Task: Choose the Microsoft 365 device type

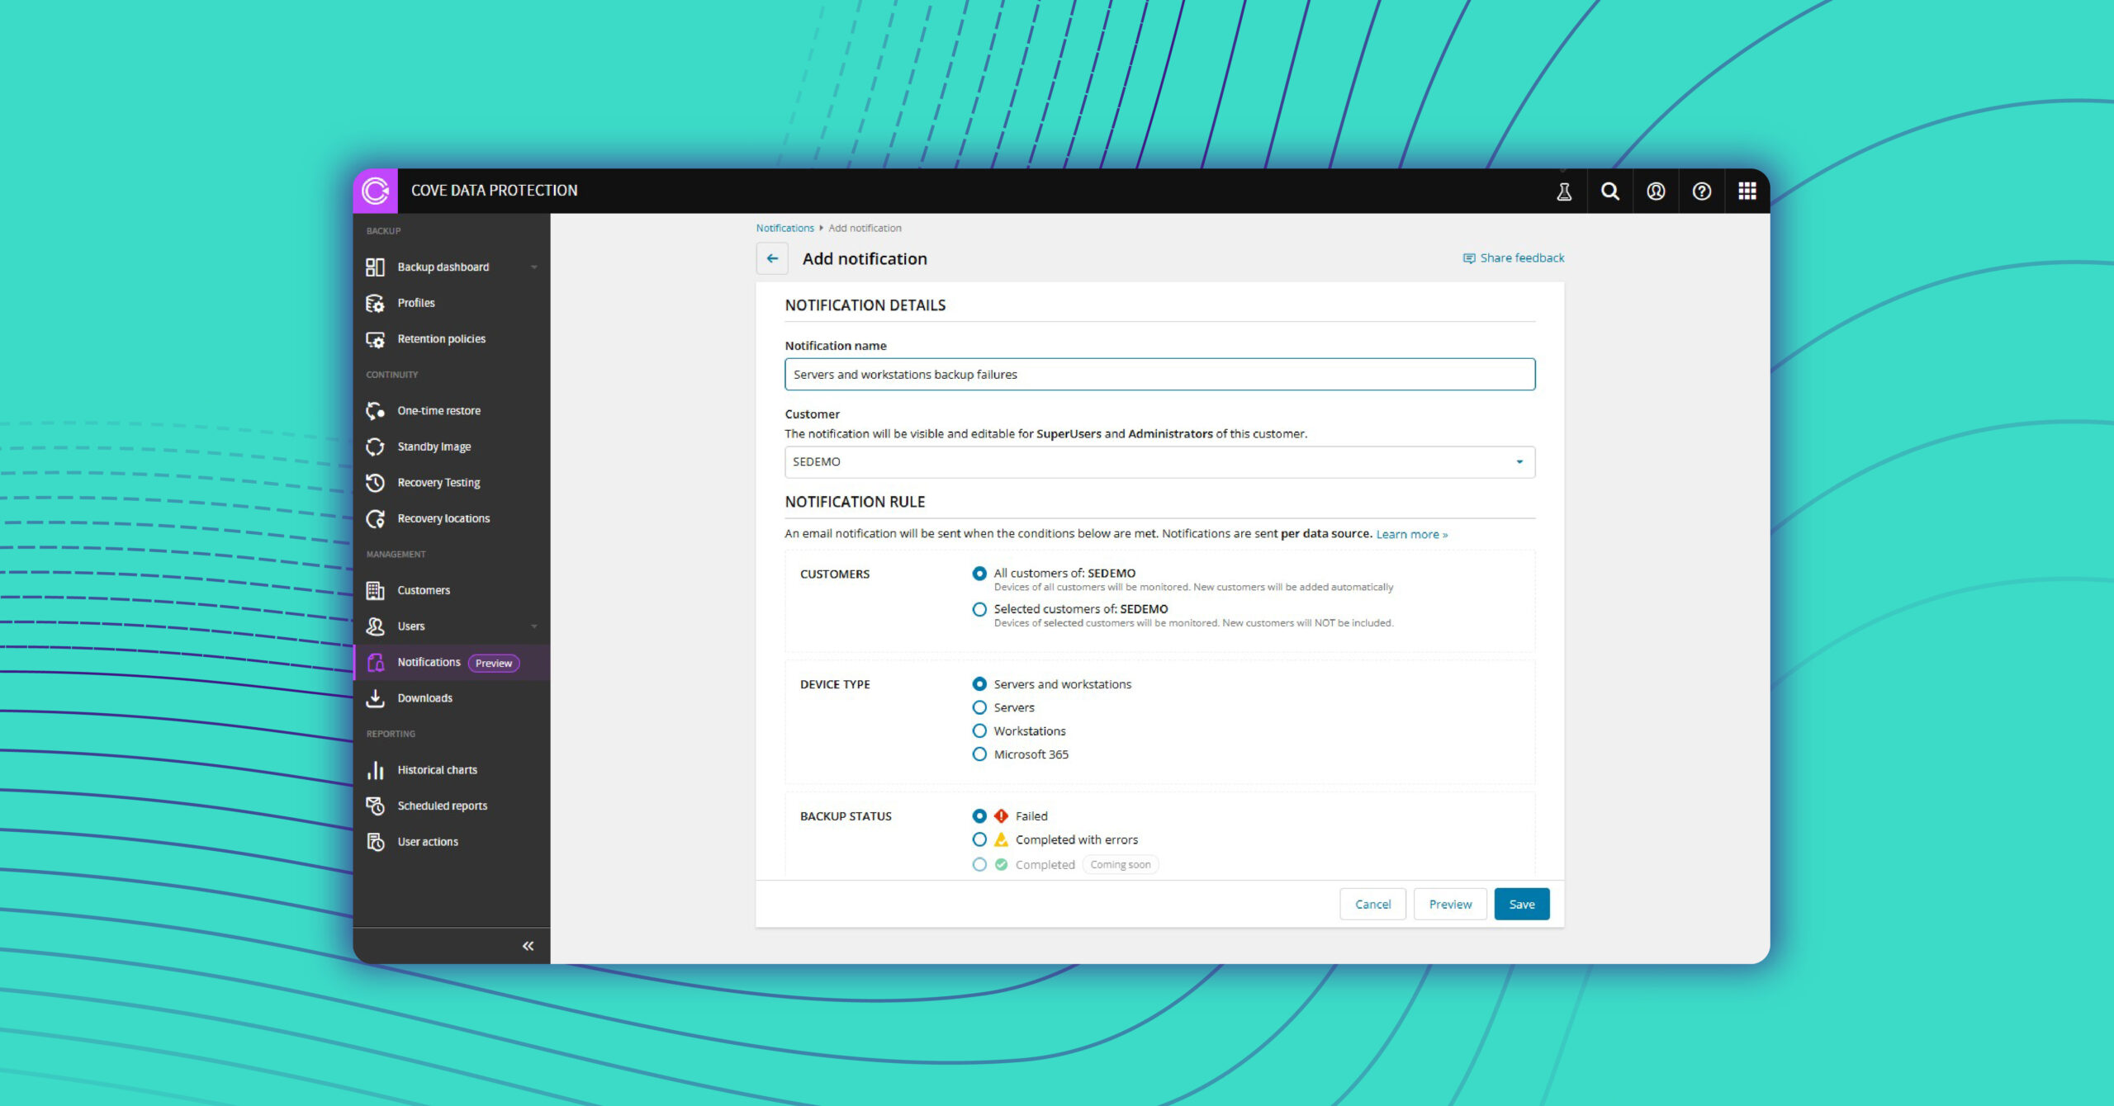Action: point(979,754)
